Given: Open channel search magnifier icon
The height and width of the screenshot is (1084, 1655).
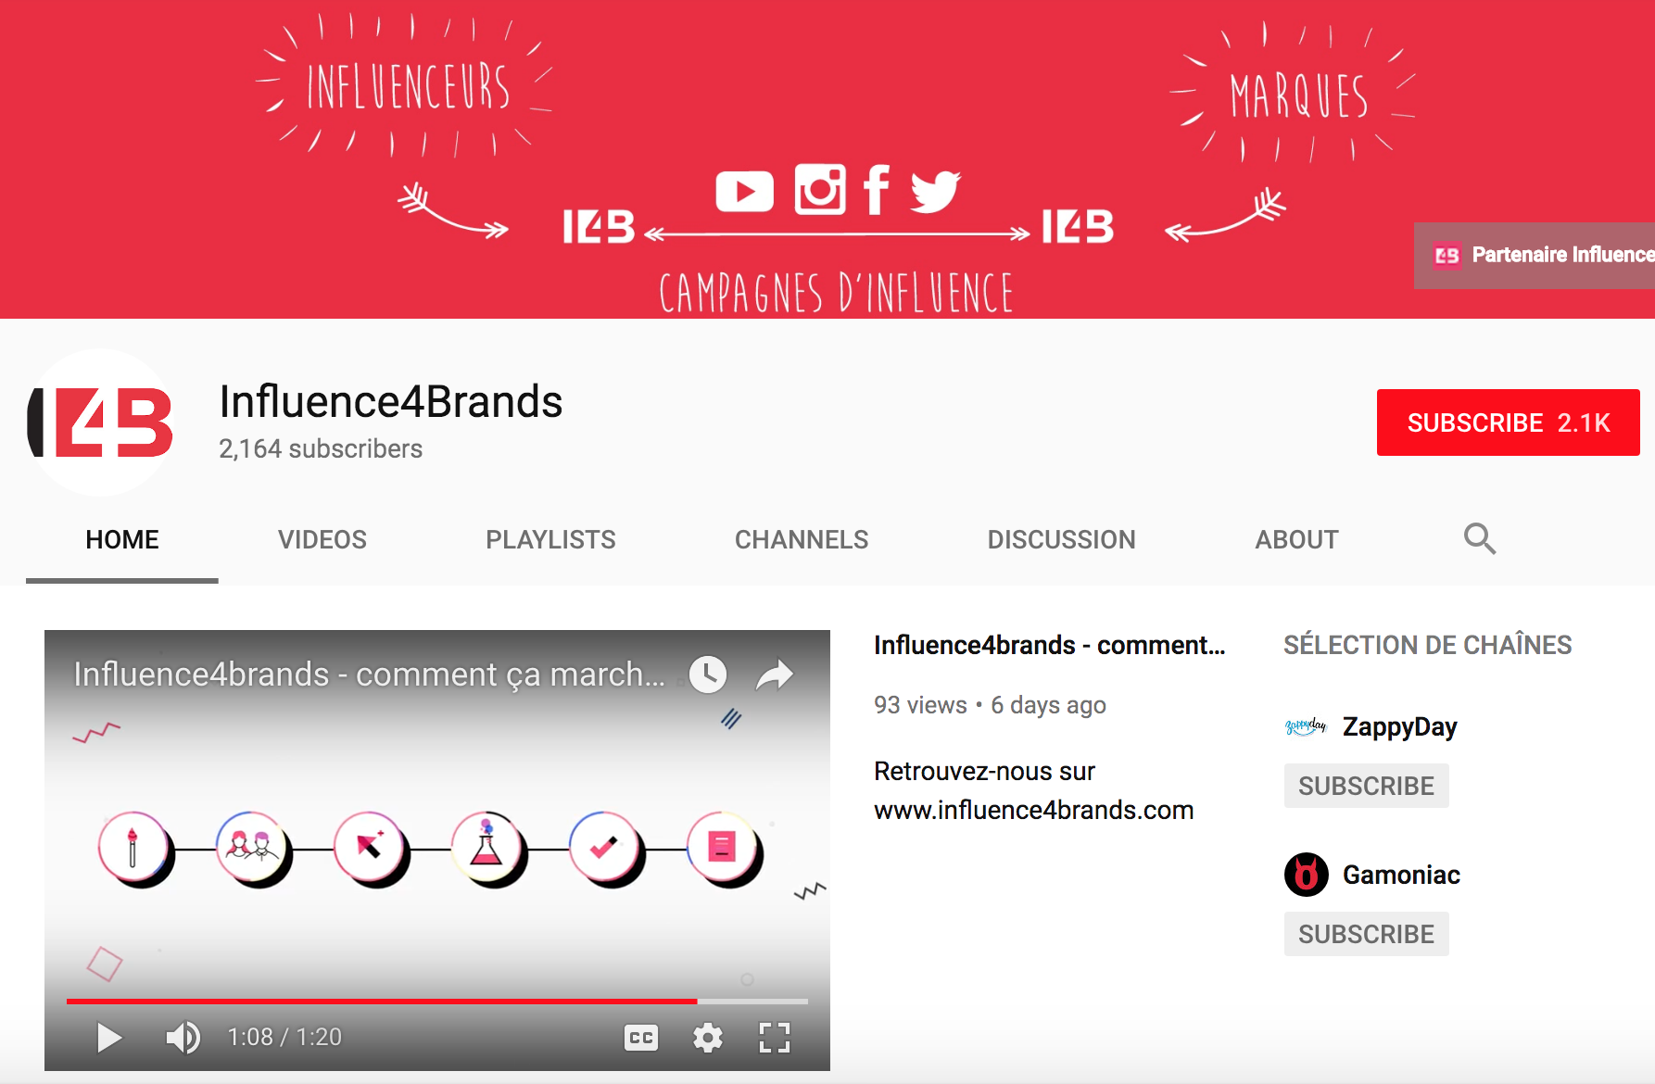Looking at the screenshot, I should tap(1480, 538).
